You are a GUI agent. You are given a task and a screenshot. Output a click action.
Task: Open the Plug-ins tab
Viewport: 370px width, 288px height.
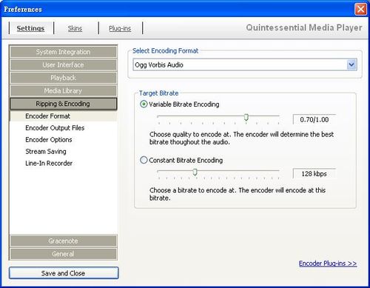tap(120, 28)
